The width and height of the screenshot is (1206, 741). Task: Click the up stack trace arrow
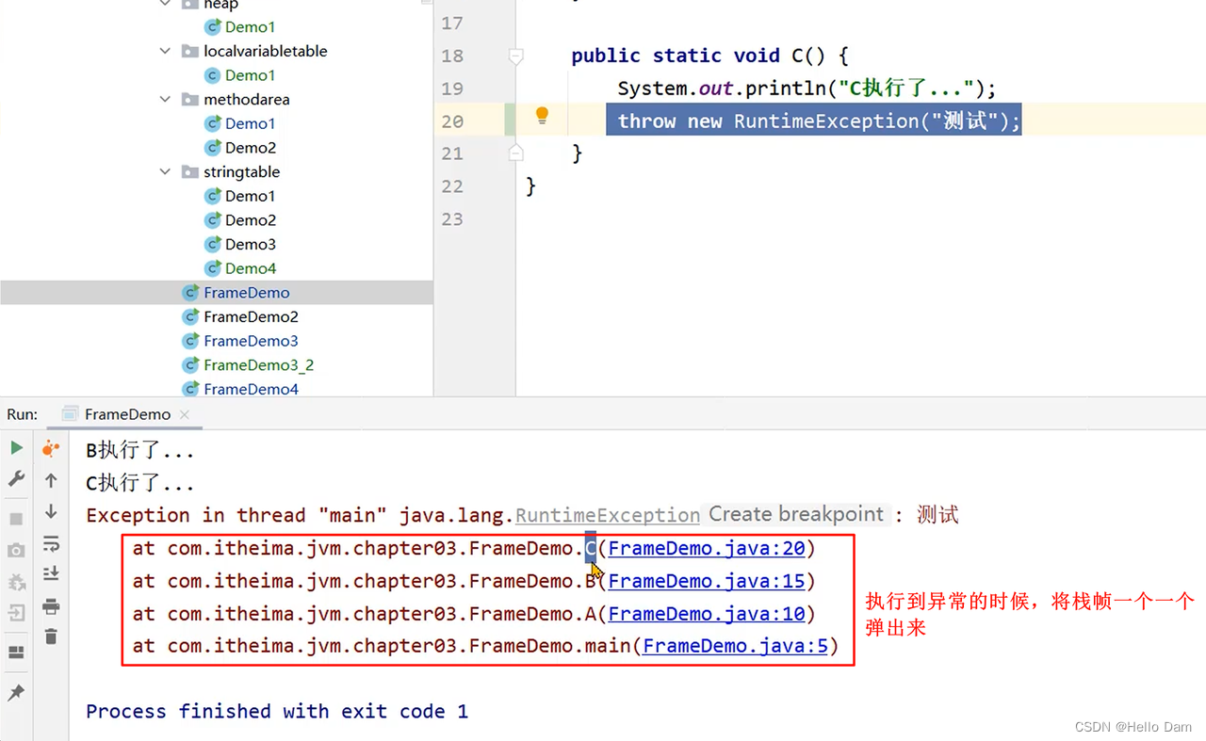tap(51, 480)
